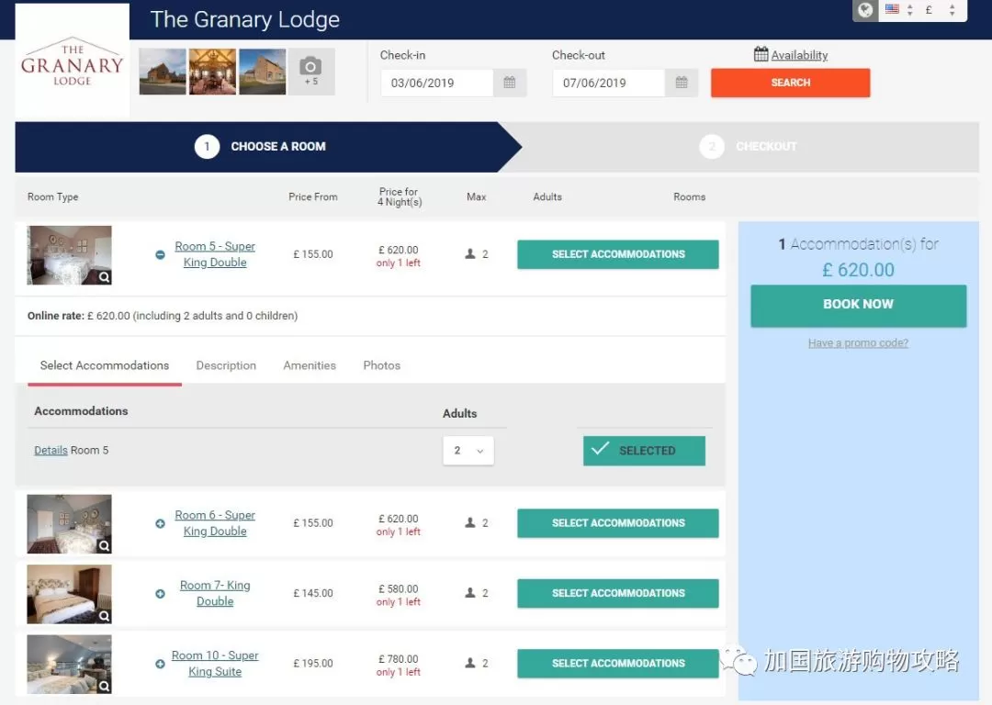Select accommodations for Room 6
This screenshot has width=992, height=705.
(x=617, y=523)
